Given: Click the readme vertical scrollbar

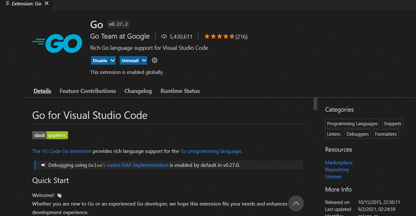Looking at the screenshot, I should [315, 104].
